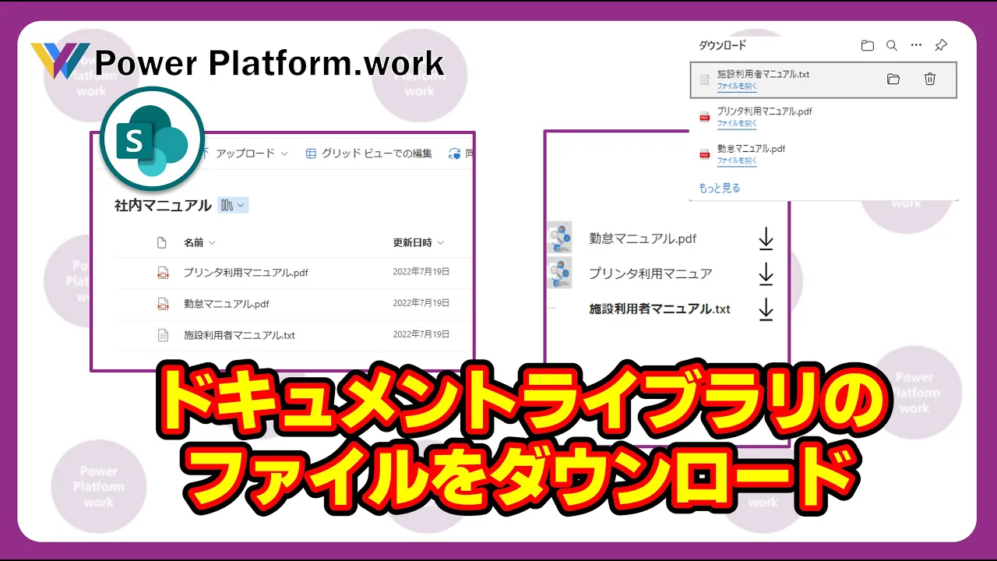Download arrow for プリンタ利用マニュア row
Image resolution: width=997 pixels, height=561 pixels.
(x=766, y=273)
